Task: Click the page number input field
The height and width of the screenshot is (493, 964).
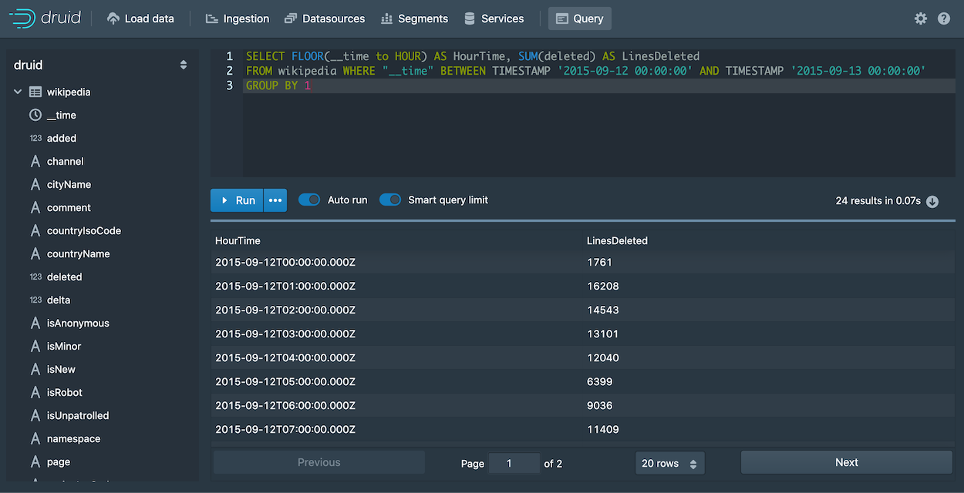Action: tap(514, 463)
